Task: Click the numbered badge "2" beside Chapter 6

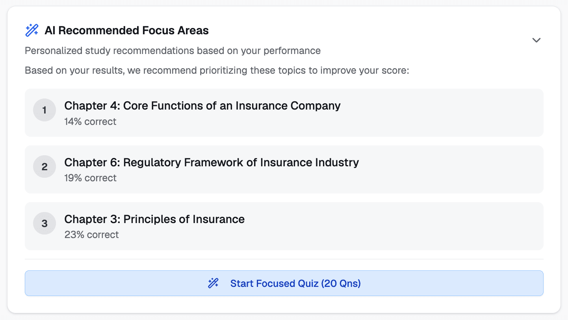Action: [x=45, y=166]
